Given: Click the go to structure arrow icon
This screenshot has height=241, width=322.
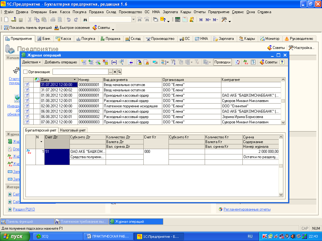Looking at the screenshot, I should [130, 62].
